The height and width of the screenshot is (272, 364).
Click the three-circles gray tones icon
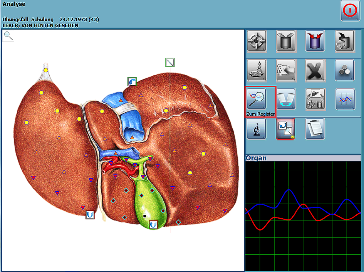click(344, 70)
